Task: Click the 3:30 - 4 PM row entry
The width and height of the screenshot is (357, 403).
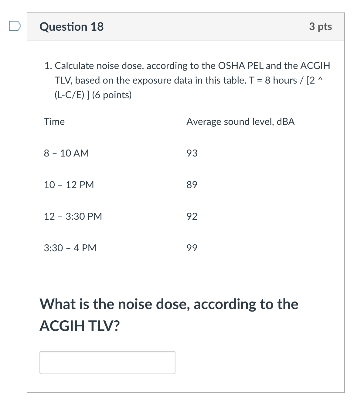Action: click(70, 248)
